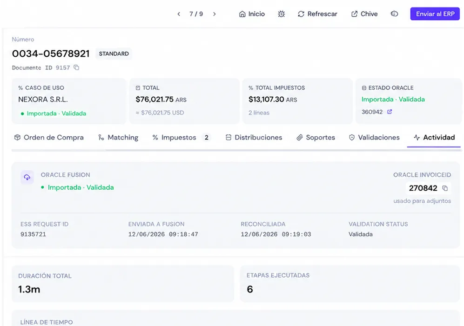The image size is (464, 326).
Task: Switch to the Validaciones tab
Action: 374,138
